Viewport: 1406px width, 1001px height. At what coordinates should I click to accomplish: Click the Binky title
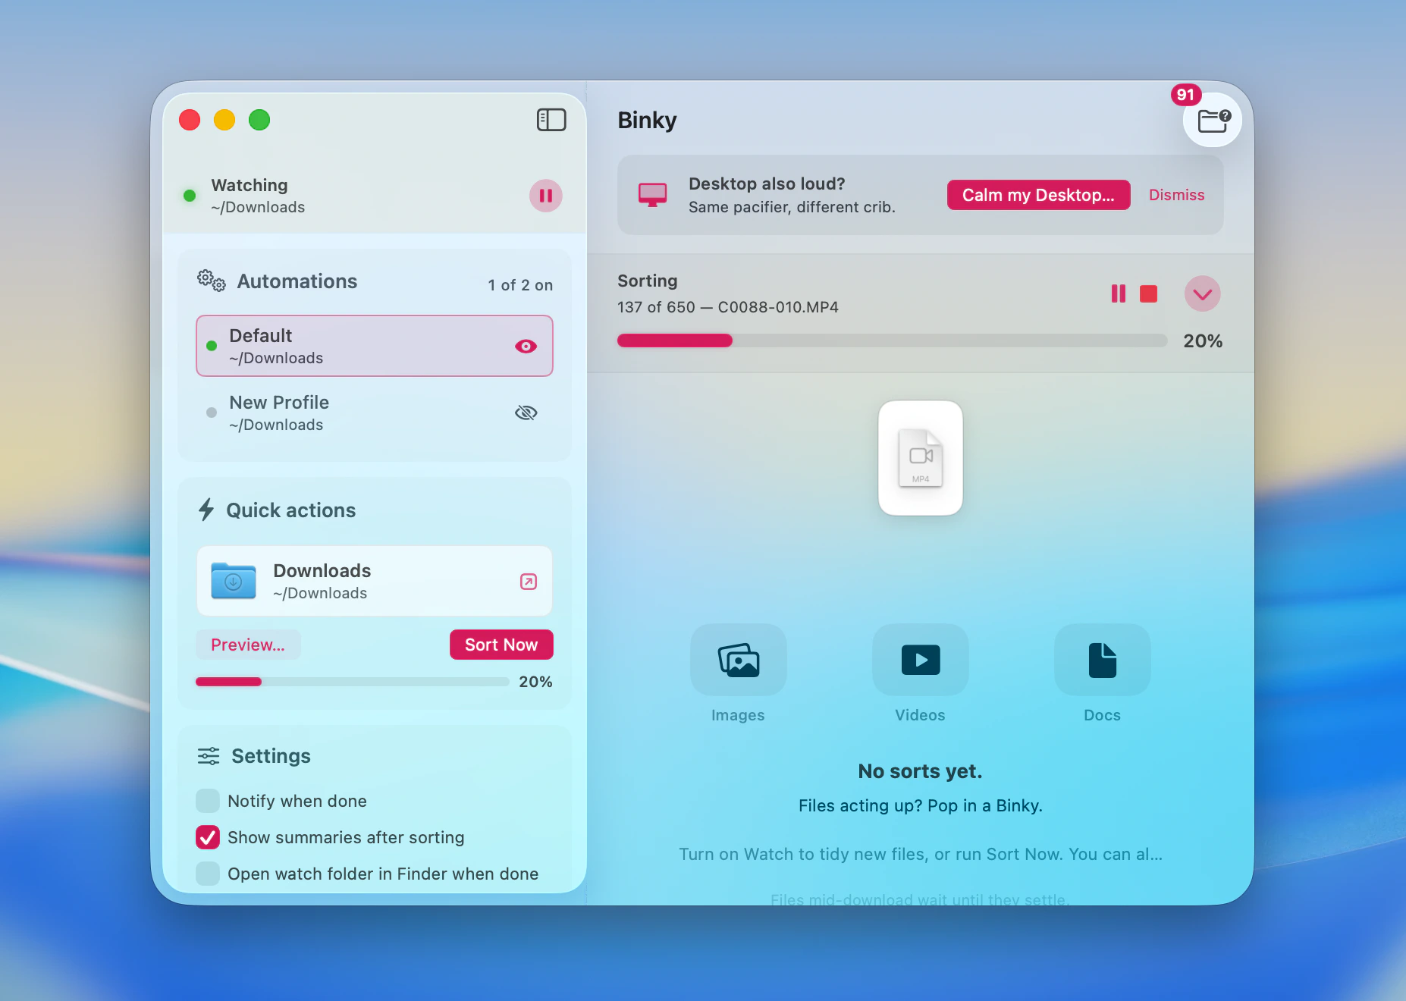point(647,120)
